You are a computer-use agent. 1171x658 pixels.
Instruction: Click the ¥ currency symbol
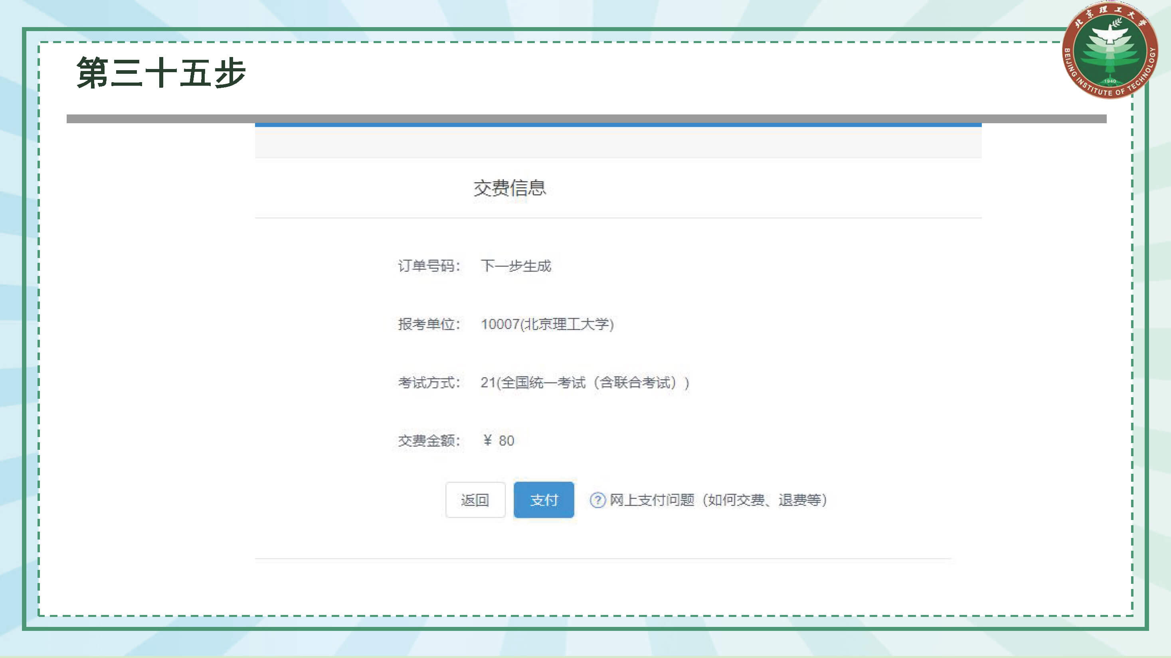(x=487, y=440)
